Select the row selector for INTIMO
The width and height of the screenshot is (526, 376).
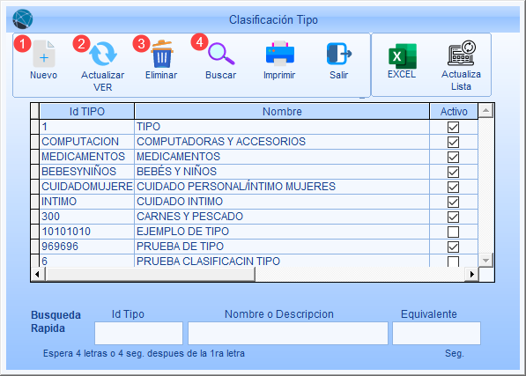pos(35,202)
